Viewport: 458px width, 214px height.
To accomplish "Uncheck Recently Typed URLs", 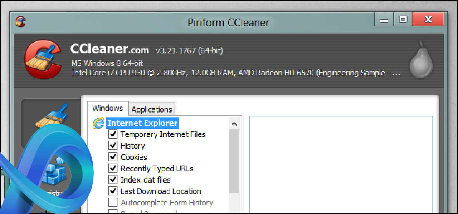I will click(x=113, y=168).
